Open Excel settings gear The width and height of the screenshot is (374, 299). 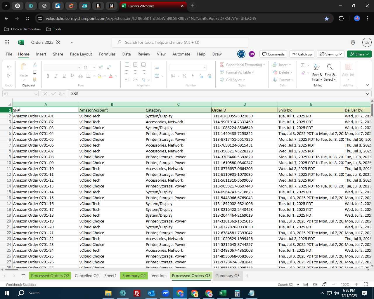(x=353, y=42)
